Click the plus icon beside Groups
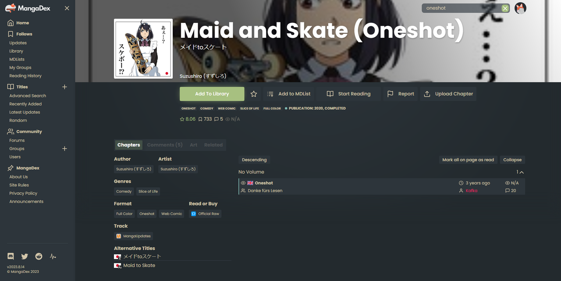 click(x=64, y=149)
